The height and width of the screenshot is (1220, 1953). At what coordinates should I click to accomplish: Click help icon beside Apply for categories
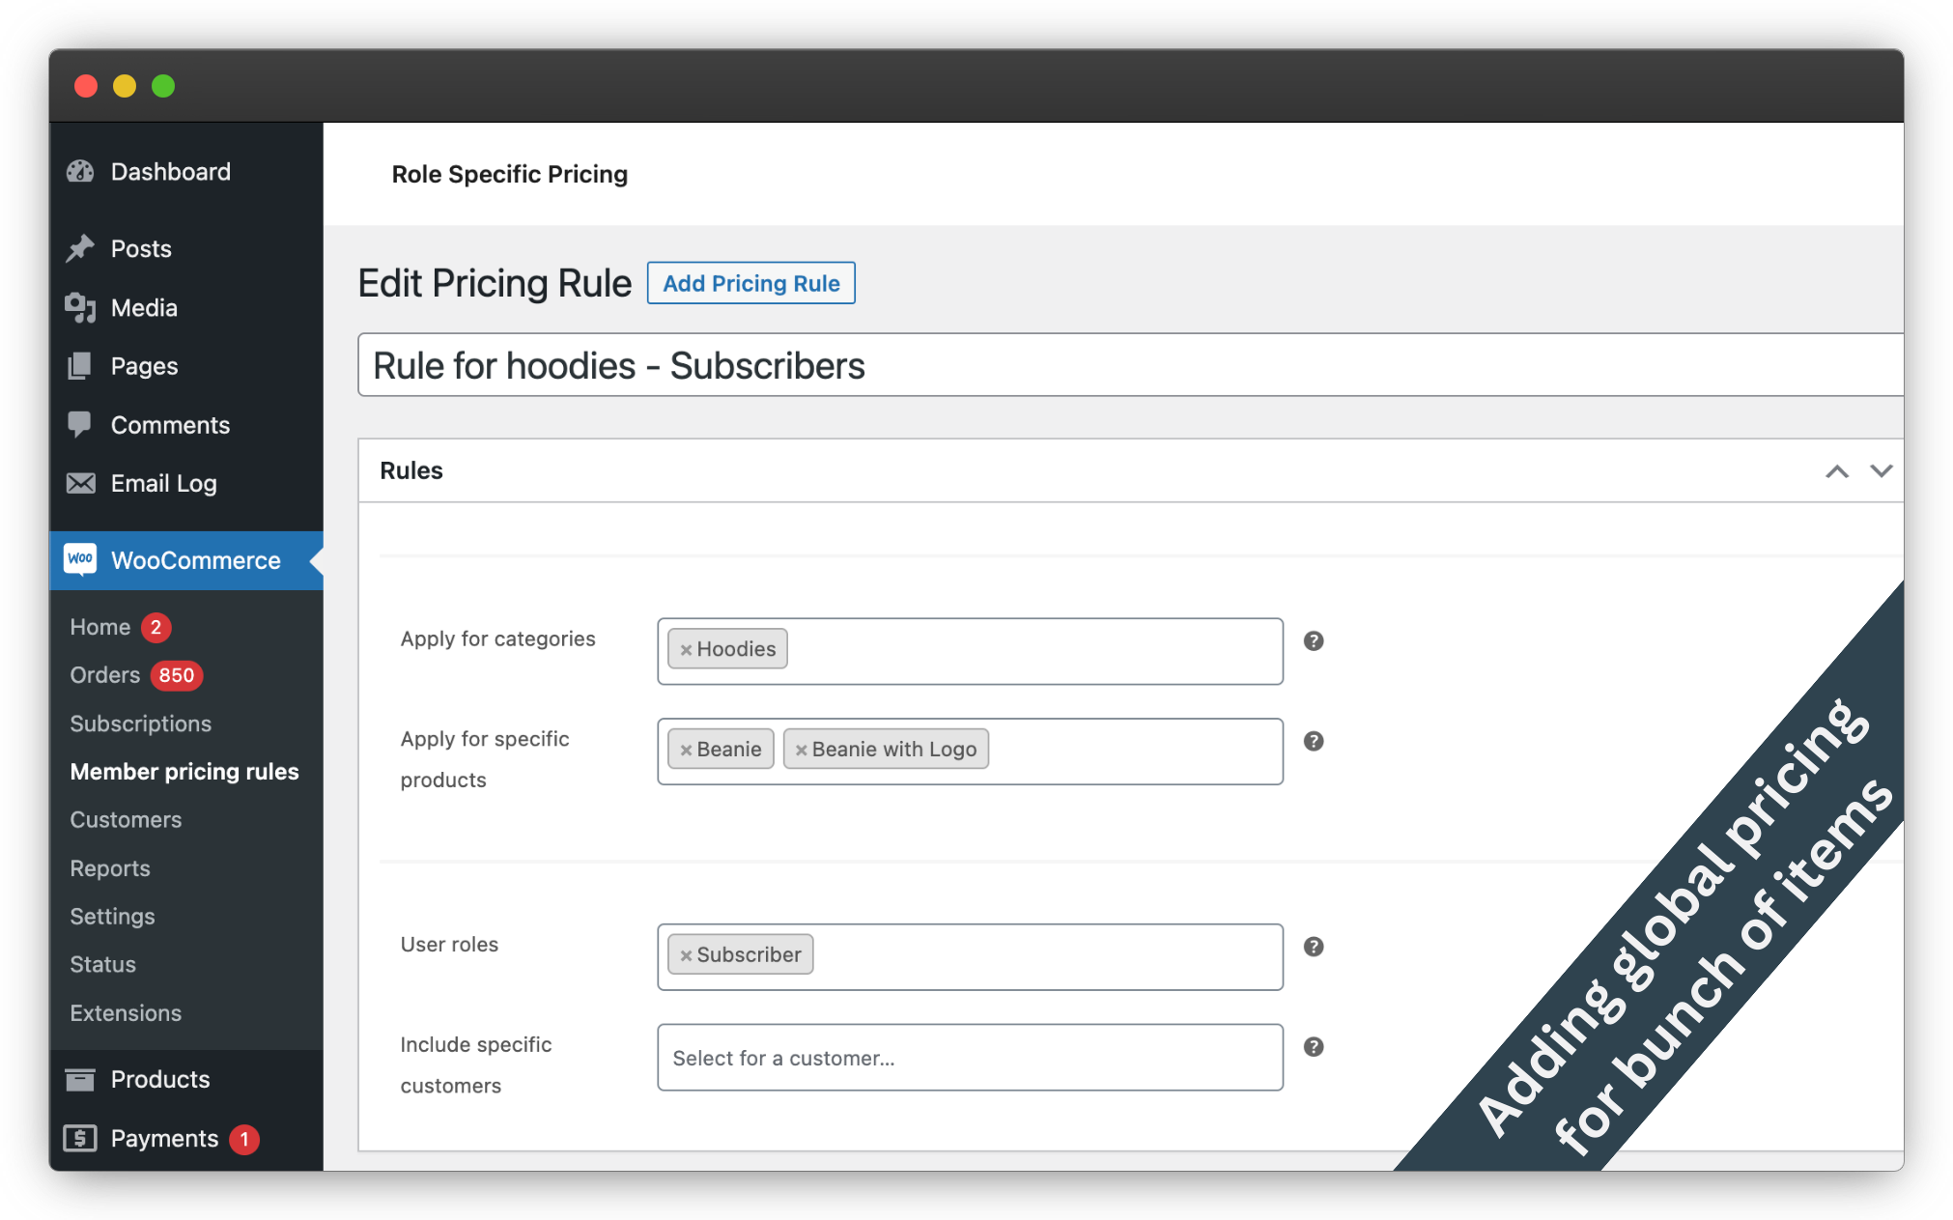pos(1313,641)
